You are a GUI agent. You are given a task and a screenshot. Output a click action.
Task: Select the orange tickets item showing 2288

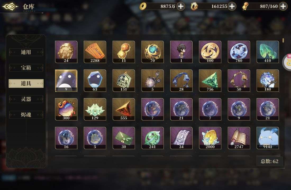(x=95, y=52)
